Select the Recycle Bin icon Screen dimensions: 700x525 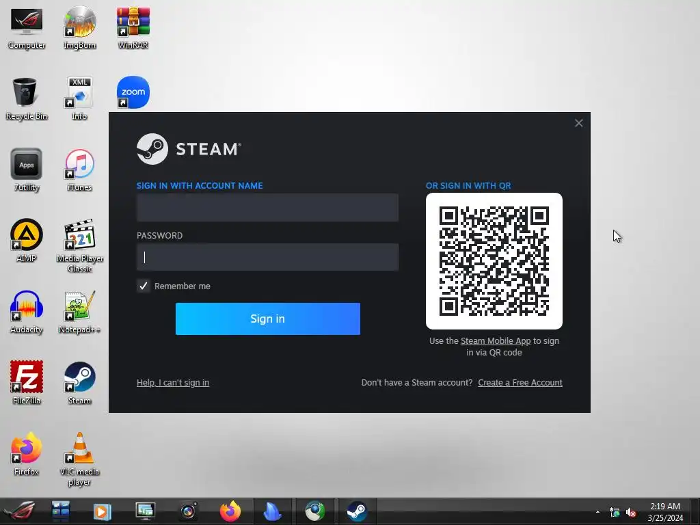tap(27, 98)
